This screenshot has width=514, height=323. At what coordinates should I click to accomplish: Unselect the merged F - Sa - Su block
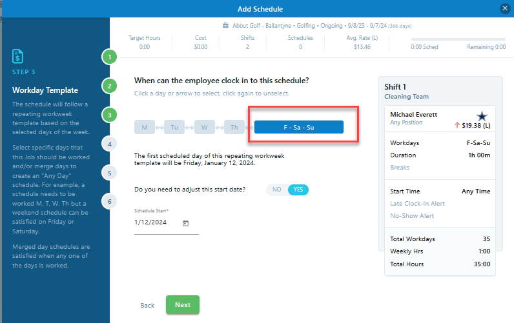[299, 127]
